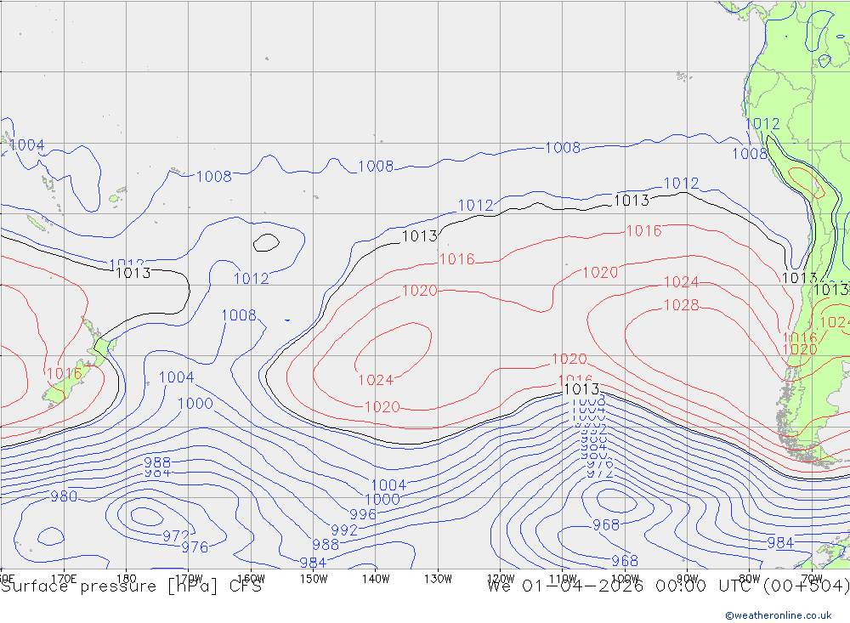Screen dimensions: 850x623
Task: Click the blue 980 isobar label
Action: point(64,496)
